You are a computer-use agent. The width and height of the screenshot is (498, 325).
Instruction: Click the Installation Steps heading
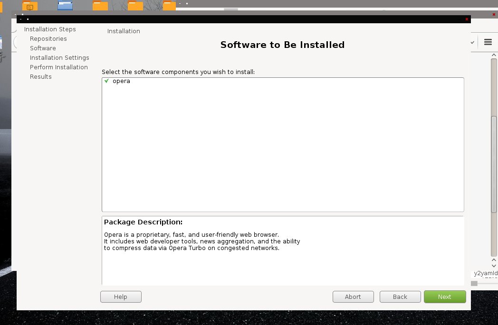tap(50, 29)
